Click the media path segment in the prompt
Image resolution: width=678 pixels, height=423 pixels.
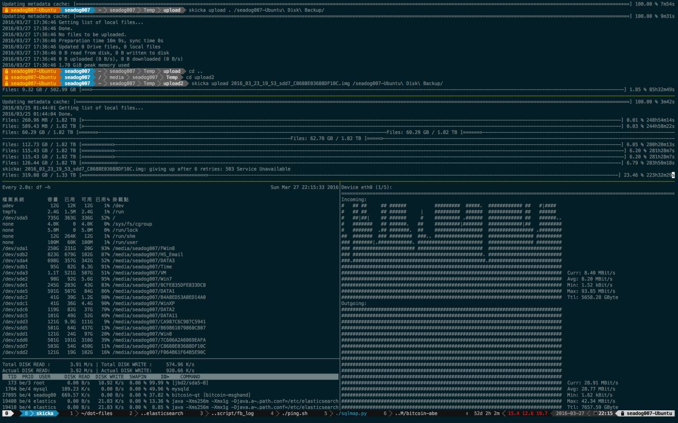pos(117,78)
